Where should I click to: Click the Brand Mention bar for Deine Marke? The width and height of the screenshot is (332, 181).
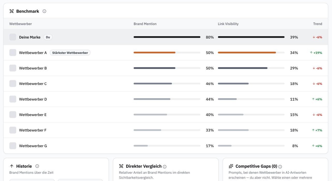[x=167, y=37]
